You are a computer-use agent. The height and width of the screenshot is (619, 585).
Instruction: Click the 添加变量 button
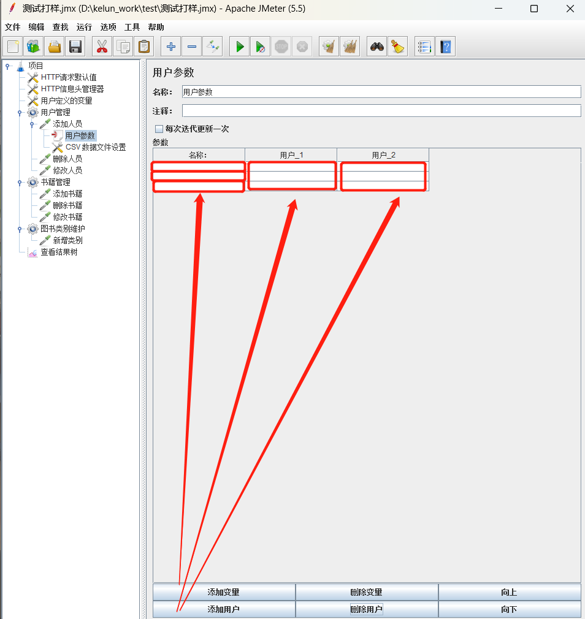point(224,592)
